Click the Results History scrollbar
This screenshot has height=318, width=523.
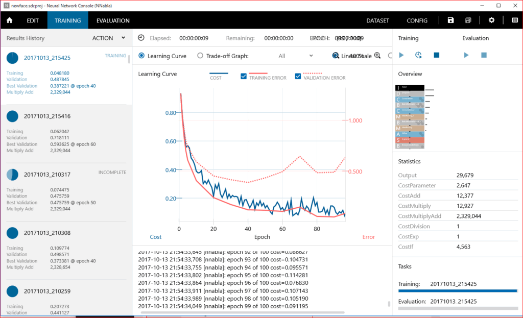coord(129,59)
